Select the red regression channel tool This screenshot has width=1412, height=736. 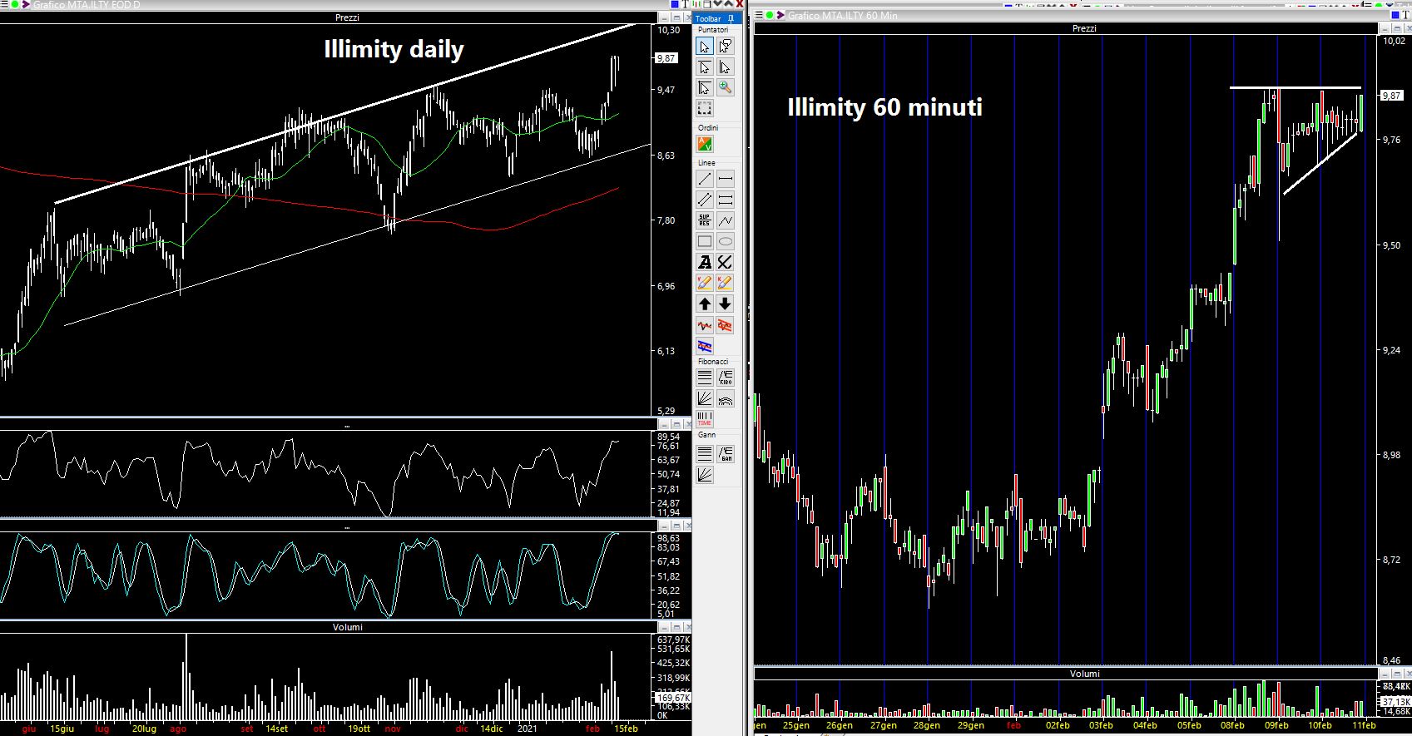[726, 325]
